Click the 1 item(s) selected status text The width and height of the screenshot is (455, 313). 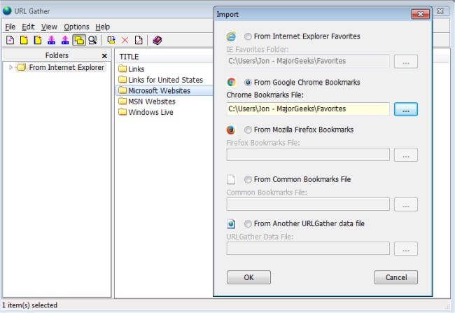pyautogui.click(x=29, y=305)
